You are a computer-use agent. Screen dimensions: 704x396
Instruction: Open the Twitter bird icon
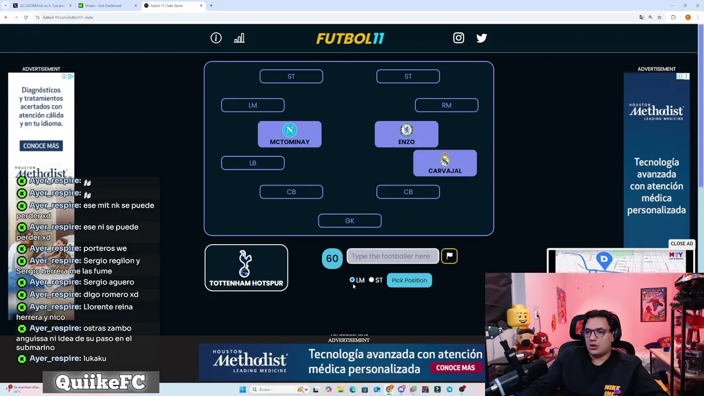pyautogui.click(x=482, y=38)
